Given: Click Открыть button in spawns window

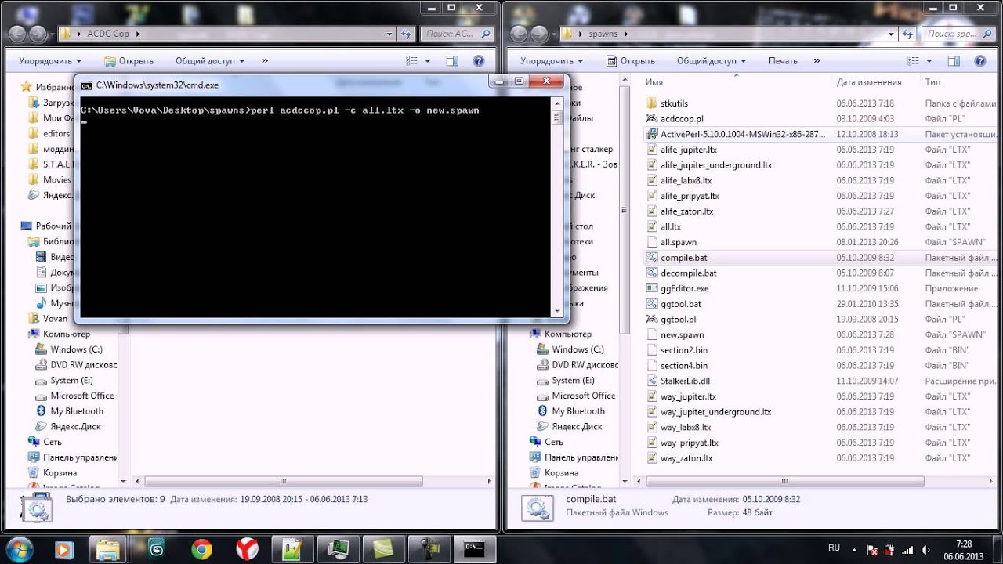Looking at the screenshot, I should tap(631, 61).
